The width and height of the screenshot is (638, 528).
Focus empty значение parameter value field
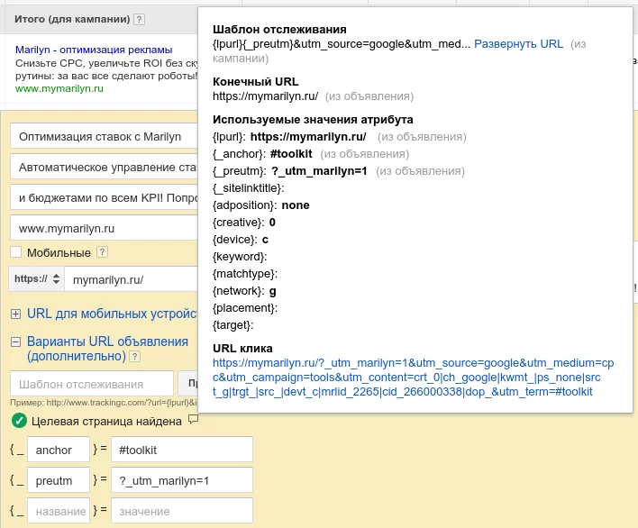182,511
